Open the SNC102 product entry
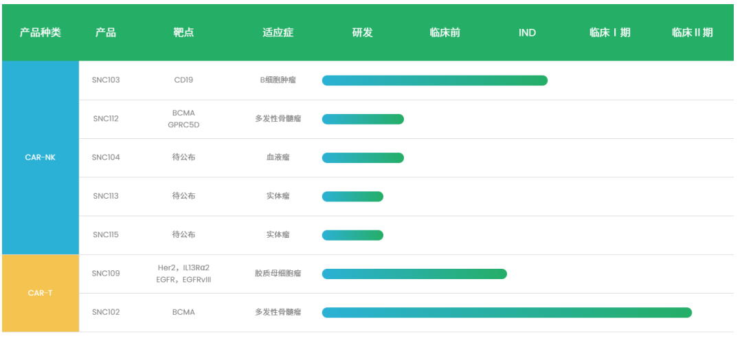Image resolution: width=742 pixels, height=341 pixels. 106,312
